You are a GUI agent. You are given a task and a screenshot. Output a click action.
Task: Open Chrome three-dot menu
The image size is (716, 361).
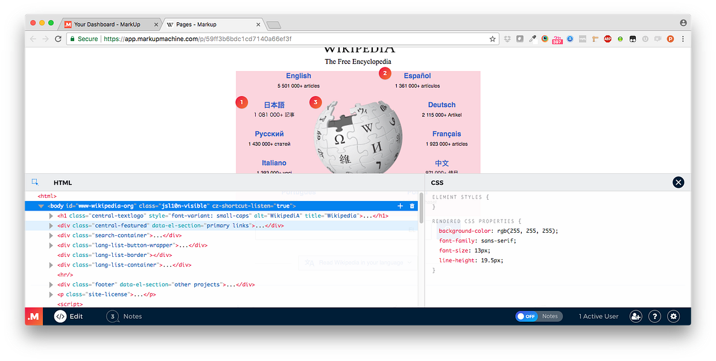pos(683,39)
